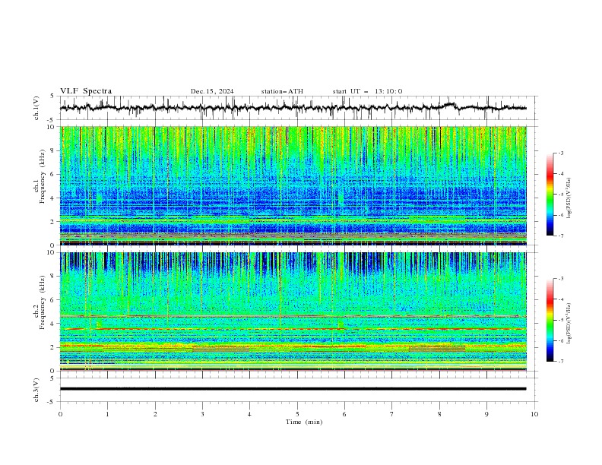Image resolution: width=602 pixels, height=465 pixels.
Task: Select the "start UT = 13:10:0" header text
Action: pos(367,91)
